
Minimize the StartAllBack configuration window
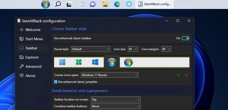tap(167, 21)
